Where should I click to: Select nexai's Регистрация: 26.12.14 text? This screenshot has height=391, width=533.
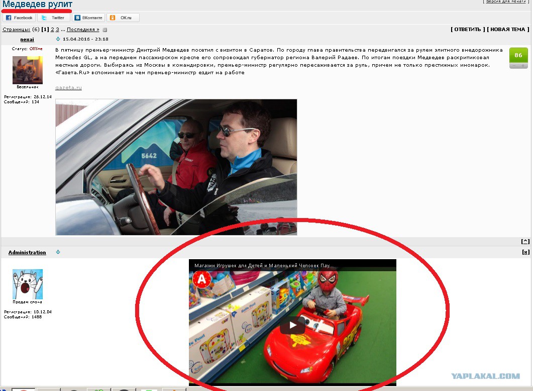pyautogui.click(x=28, y=97)
